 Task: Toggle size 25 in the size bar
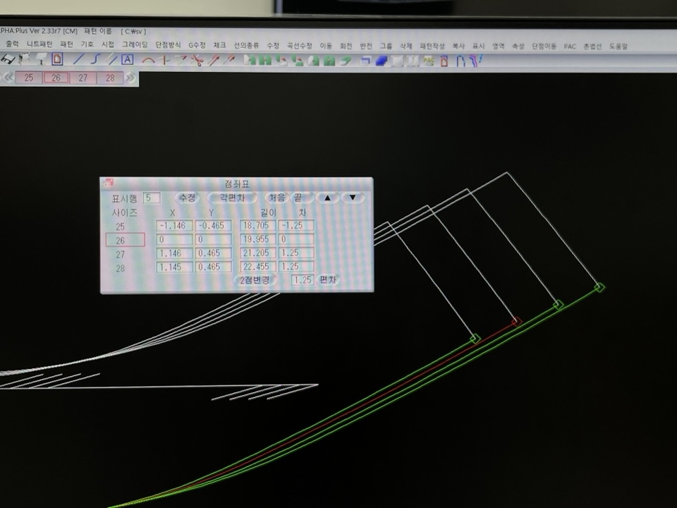tap(29, 78)
